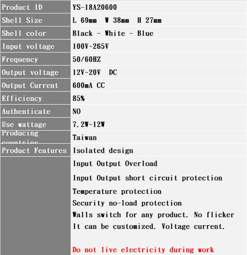Select the Isolated design text

tap(103, 150)
